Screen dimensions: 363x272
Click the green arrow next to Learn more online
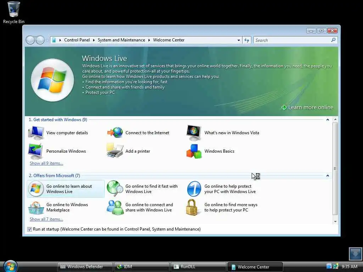284,107
